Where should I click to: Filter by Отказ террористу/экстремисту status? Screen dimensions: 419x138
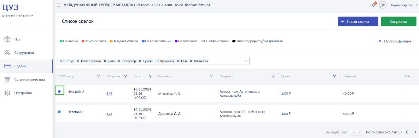[257, 41]
